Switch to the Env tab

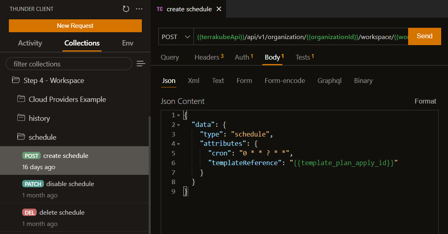click(x=127, y=43)
